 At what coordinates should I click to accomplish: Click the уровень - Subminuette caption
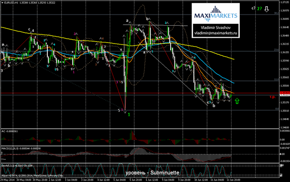[152, 173]
